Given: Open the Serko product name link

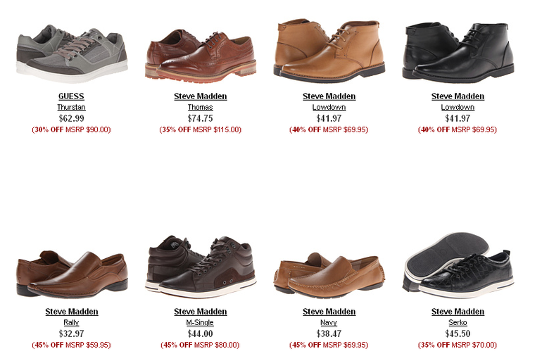Looking at the screenshot, I should (x=458, y=322).
